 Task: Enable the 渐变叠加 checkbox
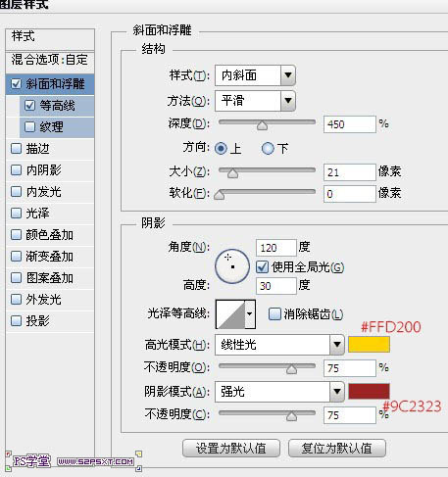[16, 257]
